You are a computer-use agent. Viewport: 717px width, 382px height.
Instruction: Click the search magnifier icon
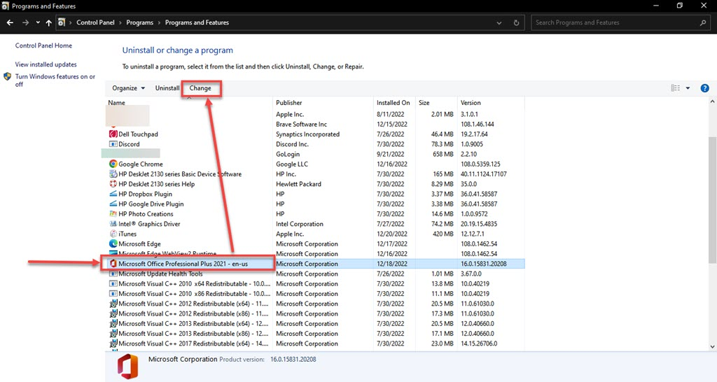[703, 22]
